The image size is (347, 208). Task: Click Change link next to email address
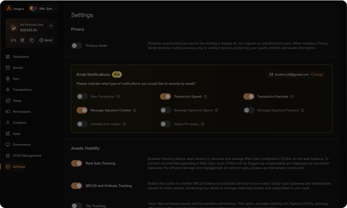(x=317, y=75)
